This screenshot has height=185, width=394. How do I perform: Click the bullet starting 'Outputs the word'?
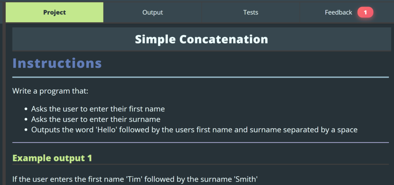tap(194, 130)
